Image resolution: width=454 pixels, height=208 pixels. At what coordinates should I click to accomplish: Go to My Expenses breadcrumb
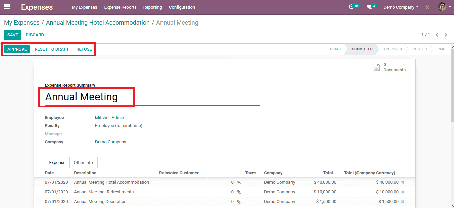[22, 23]
